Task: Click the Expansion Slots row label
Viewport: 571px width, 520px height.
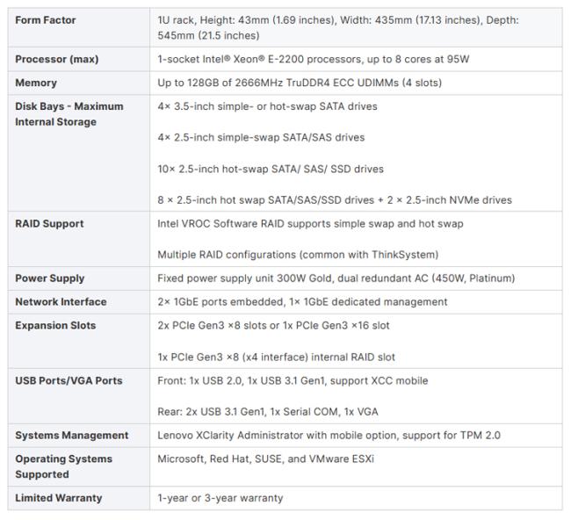Action: [x=55, y=325]
